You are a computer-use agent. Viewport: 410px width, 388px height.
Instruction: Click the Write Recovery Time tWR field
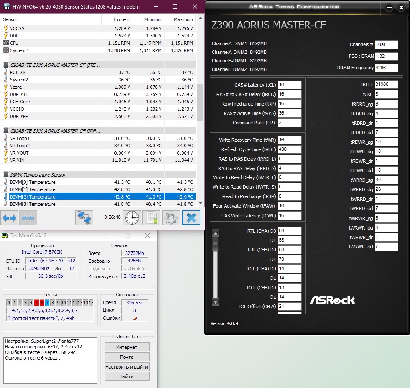(290, 140)
